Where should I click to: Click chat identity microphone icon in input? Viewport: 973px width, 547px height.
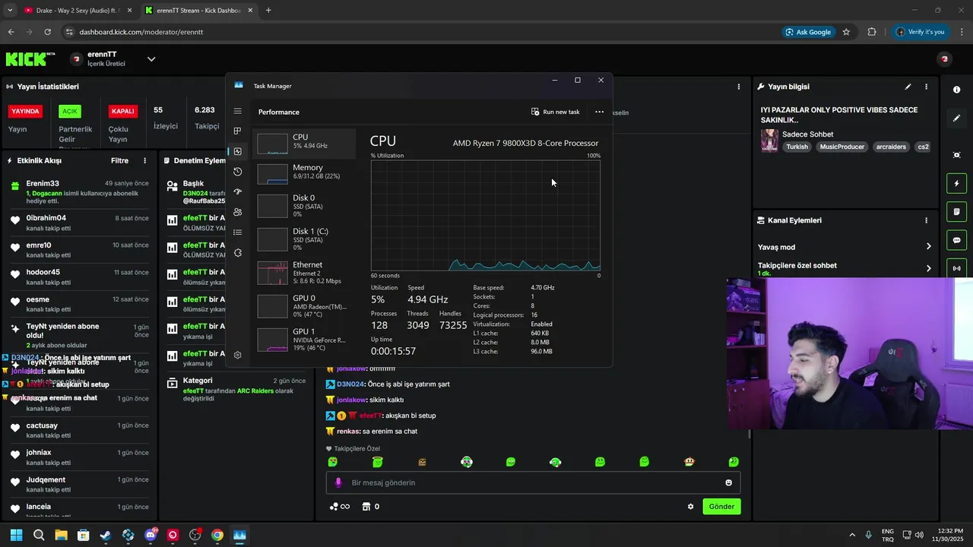(x=339, y=482)
